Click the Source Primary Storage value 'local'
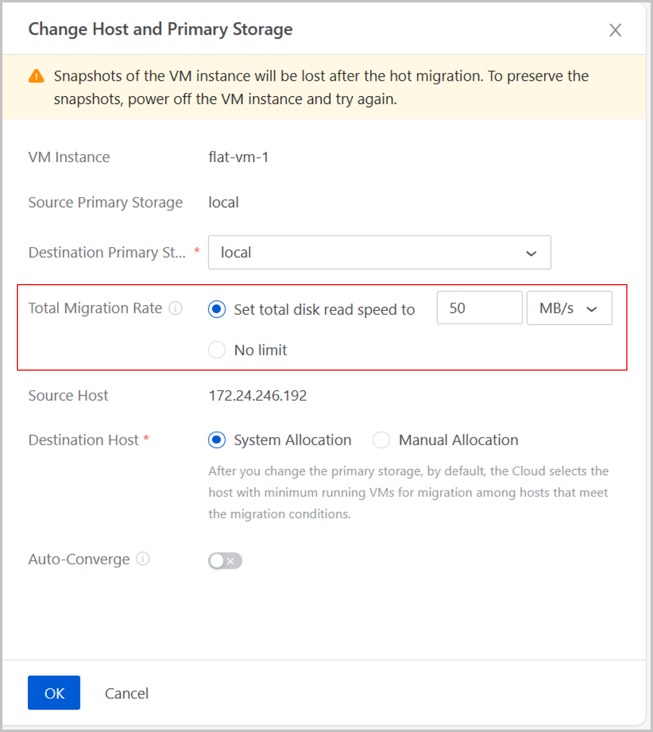The height and width of the screenshot is (732, 653). (x=223, y=202)
